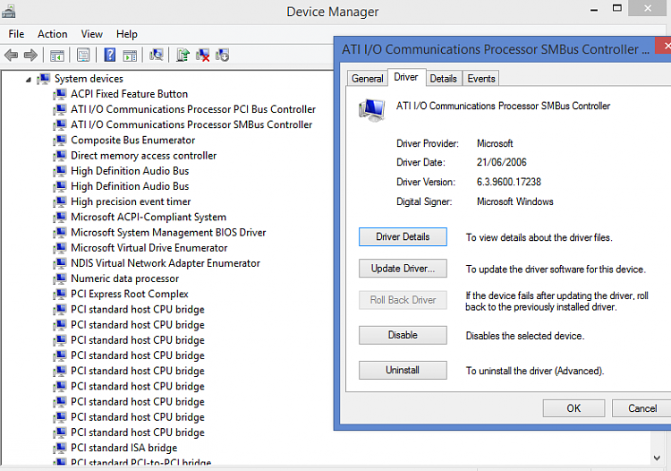The width and height of the screenshot is (671, 471).
Task: Click the device name heading in the dialog
Action: (503, 106)
